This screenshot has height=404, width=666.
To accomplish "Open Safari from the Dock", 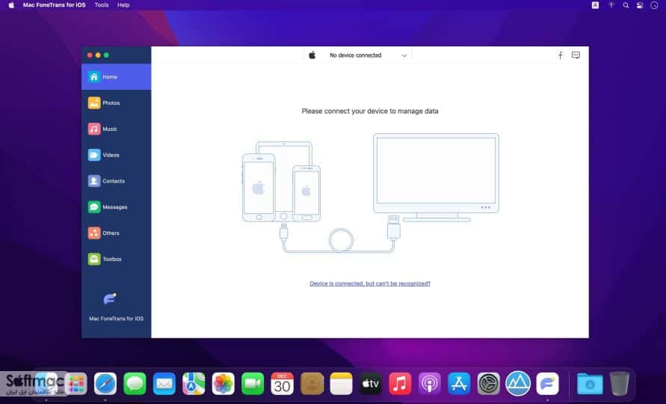I will [105, 384].
